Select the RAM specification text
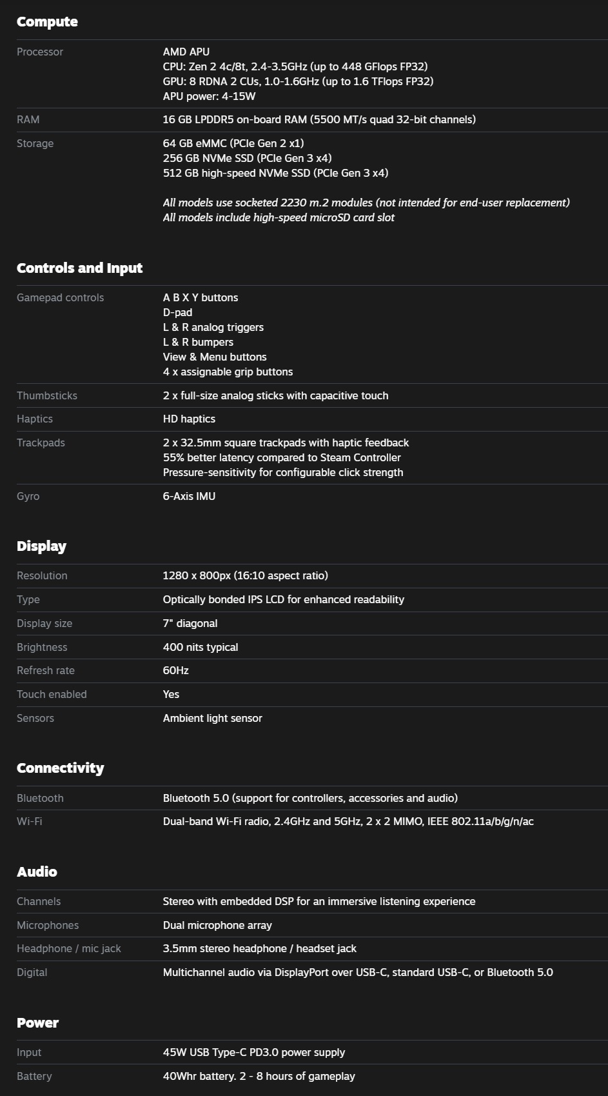 pos(319,120)
